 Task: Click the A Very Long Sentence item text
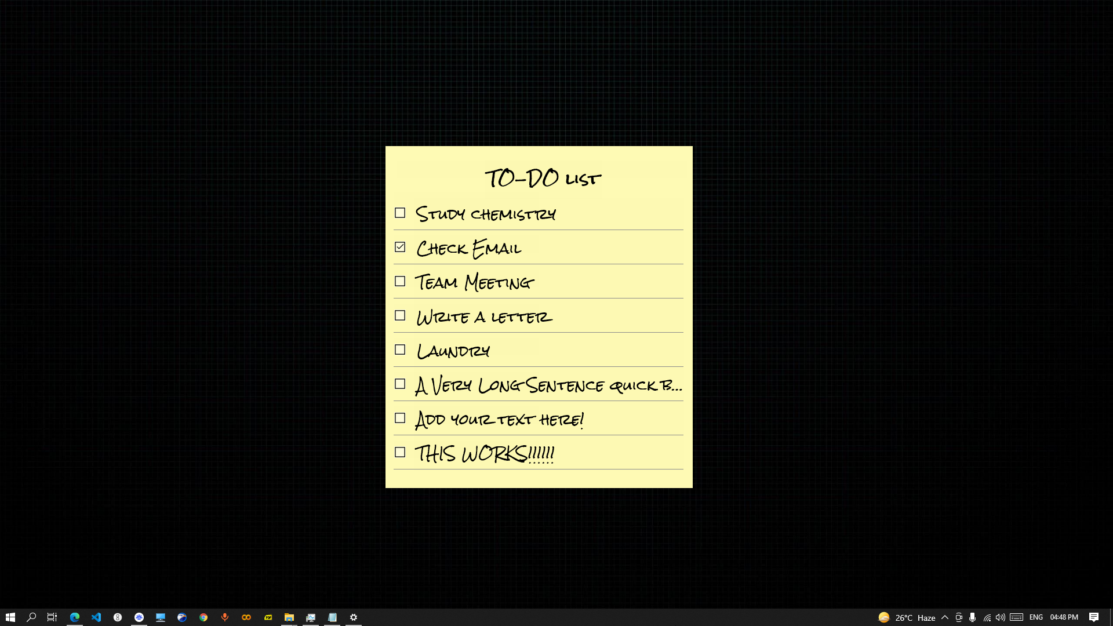[x=548, y=385]
